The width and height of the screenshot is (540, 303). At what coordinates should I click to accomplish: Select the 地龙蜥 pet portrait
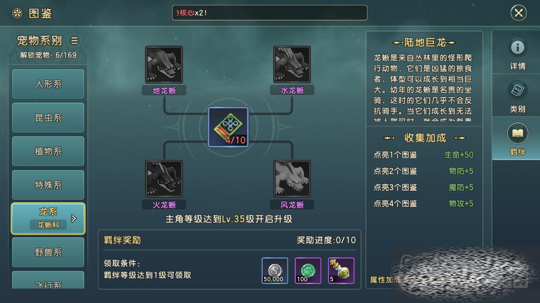click(164, 65)
